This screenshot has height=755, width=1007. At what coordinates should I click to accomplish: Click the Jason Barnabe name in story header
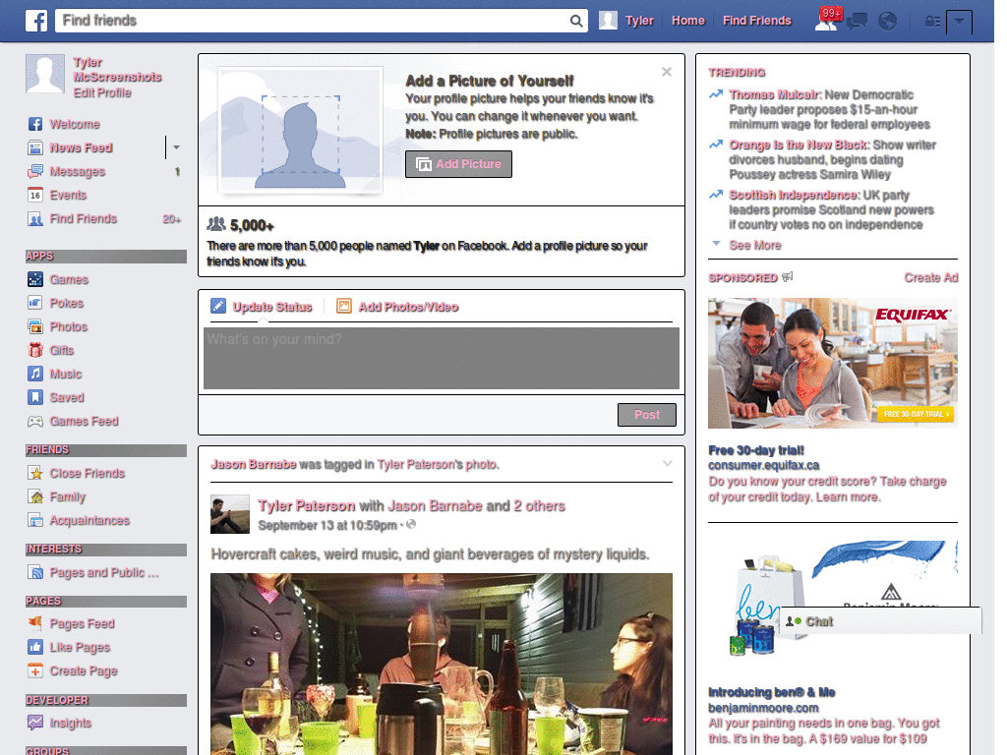tap(254, 464)
